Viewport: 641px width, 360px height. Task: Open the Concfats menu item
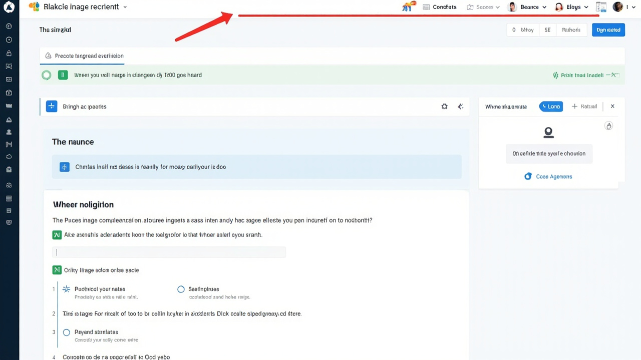click(440, 7)
